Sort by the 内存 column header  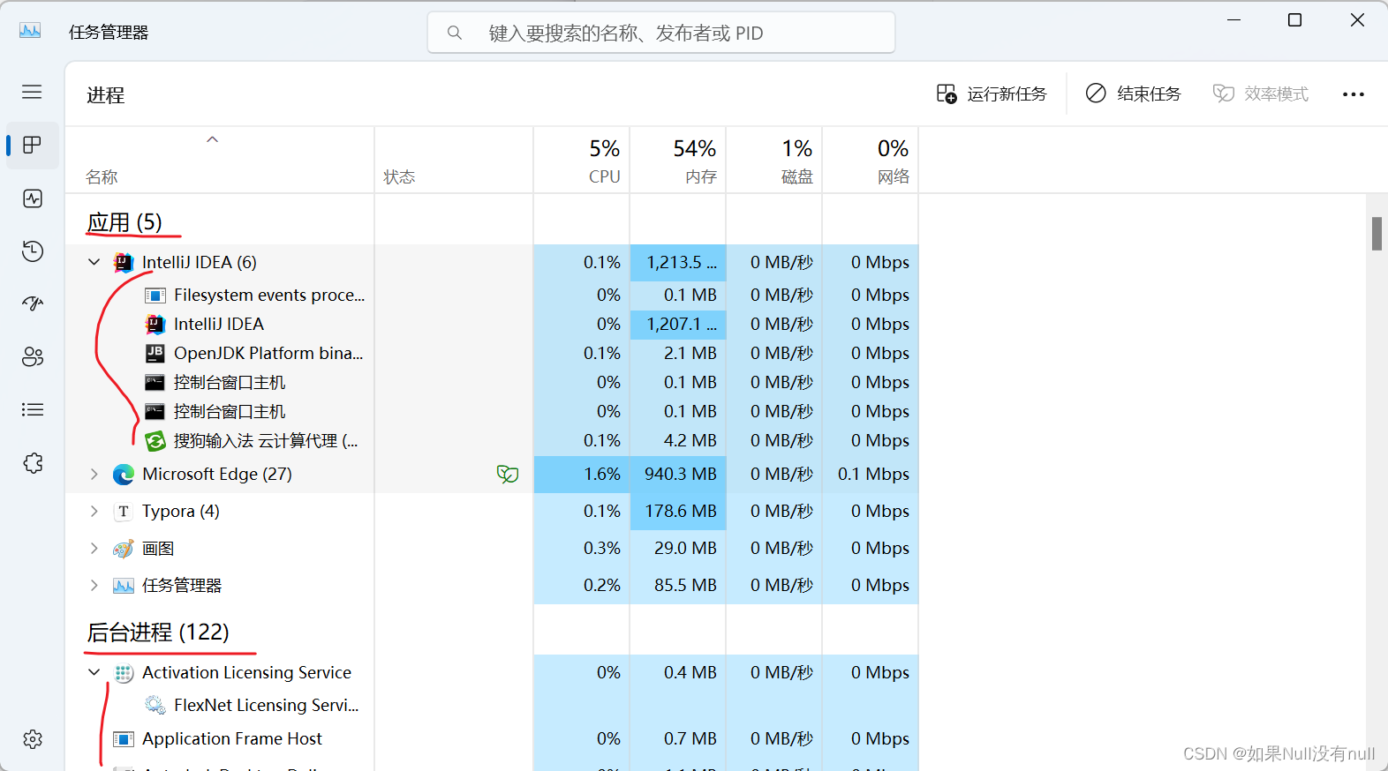[x=678, y=161]
